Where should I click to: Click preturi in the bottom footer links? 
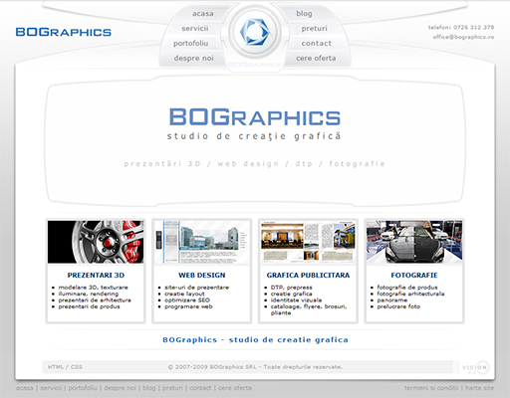(172, 388)
